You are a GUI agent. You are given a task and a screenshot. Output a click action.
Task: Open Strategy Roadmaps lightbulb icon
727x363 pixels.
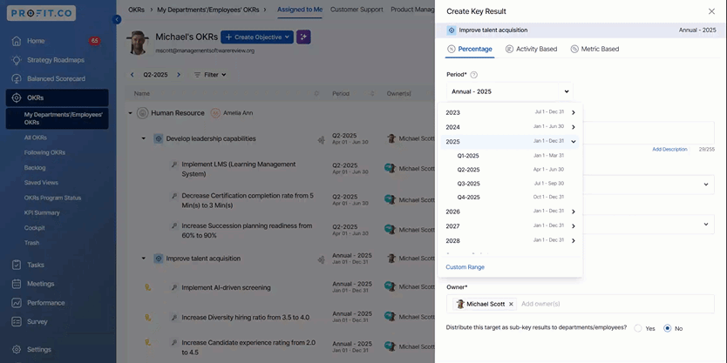(x=17, y=60)
